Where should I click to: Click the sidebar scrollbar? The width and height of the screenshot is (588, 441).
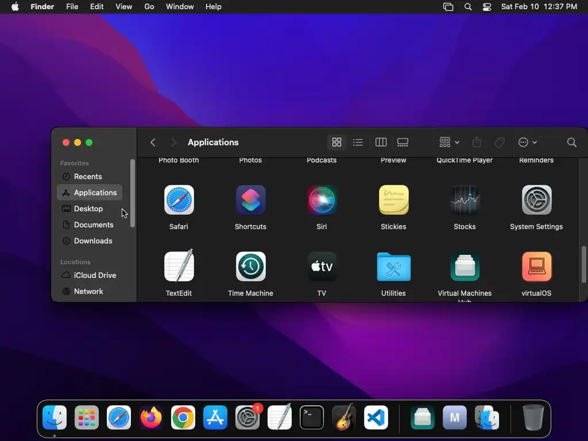[133, 193]
